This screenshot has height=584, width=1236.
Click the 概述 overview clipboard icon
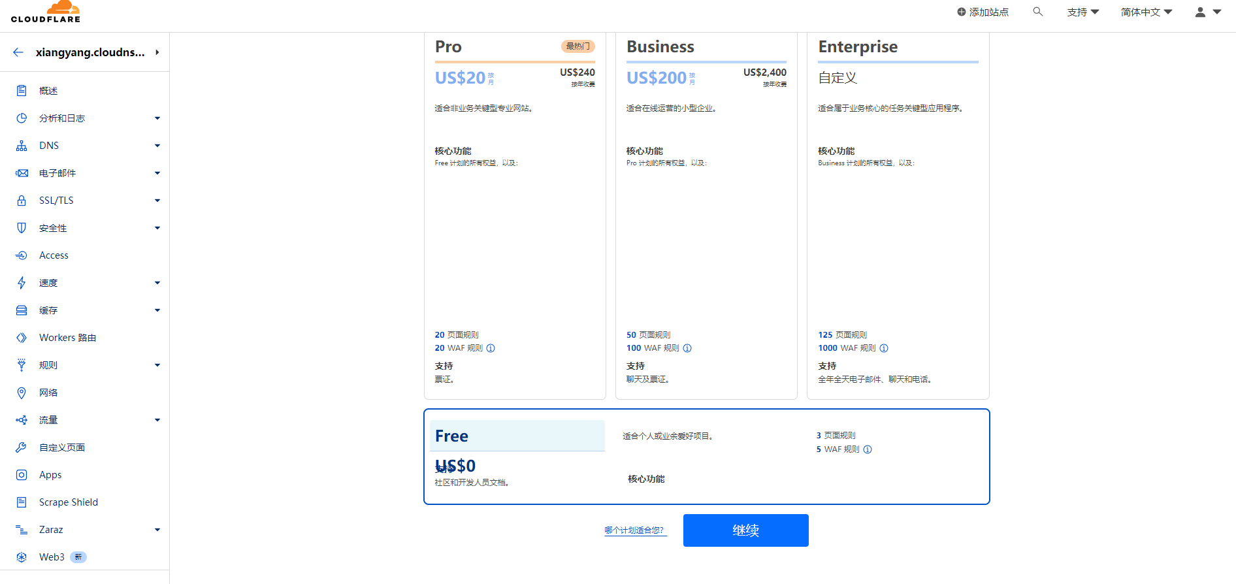(x=22, y=91)
